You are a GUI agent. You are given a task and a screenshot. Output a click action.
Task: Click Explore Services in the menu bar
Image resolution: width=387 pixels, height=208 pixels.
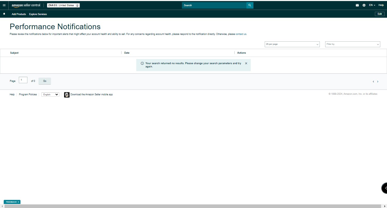click(38, 14)
